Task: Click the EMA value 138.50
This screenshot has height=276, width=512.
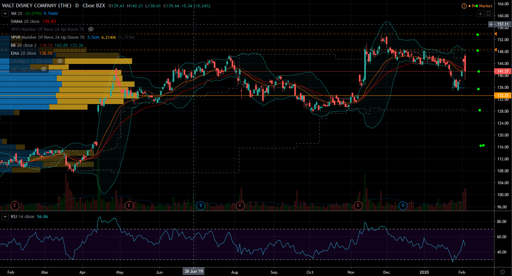Action: (x=46, y=53)
